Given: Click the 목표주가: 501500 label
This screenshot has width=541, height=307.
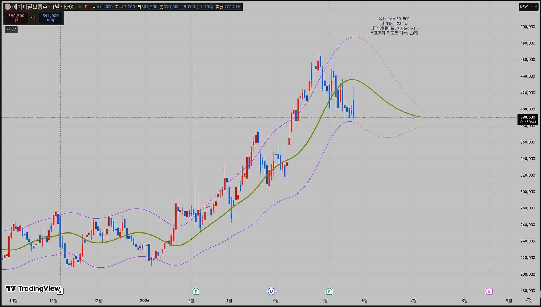Looking at the screenshot, I should (394, 19).
